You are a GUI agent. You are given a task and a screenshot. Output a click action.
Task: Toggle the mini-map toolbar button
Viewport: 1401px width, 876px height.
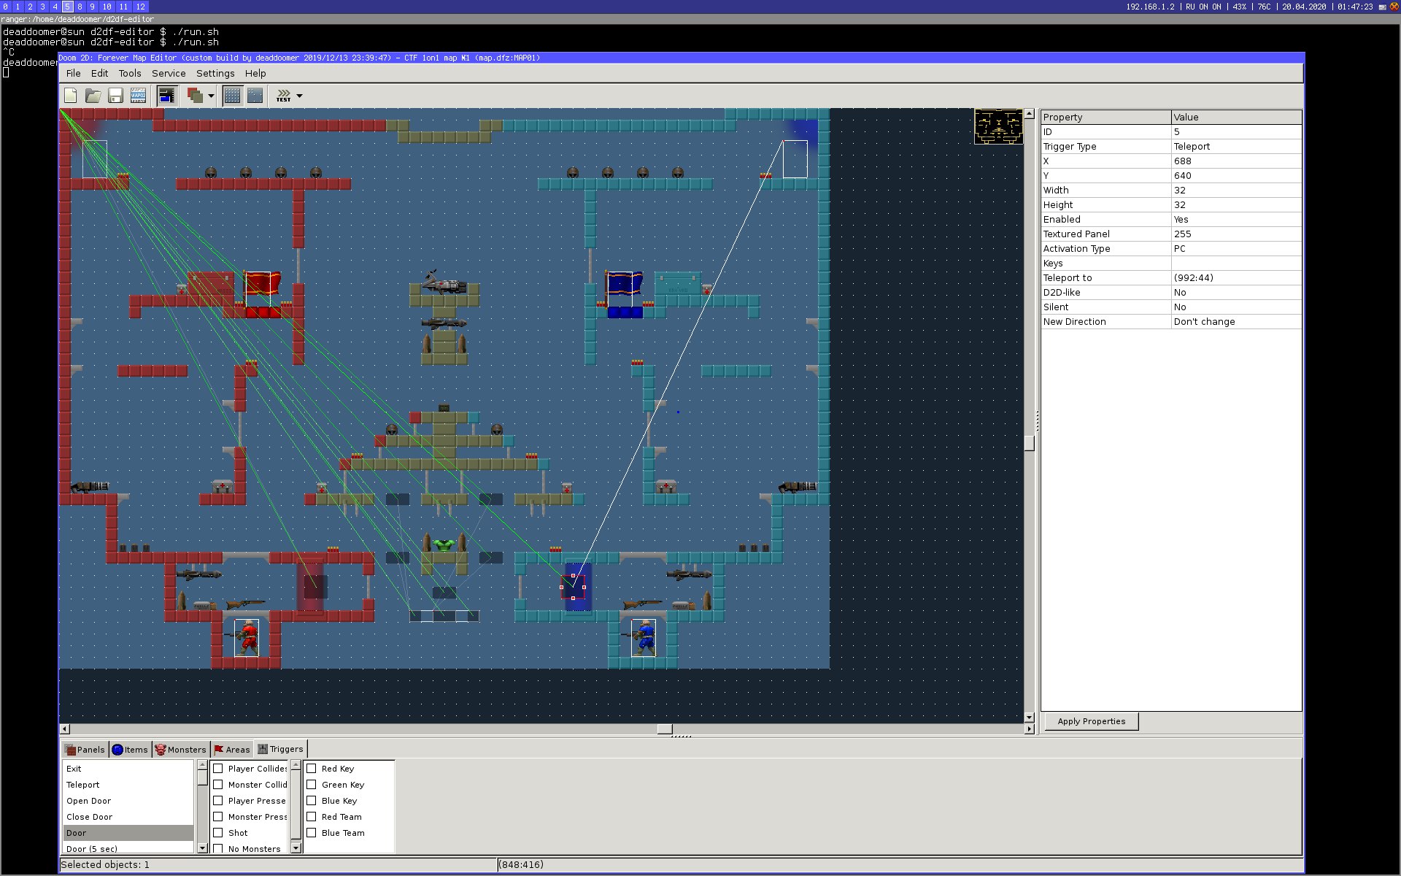(166, 96)
